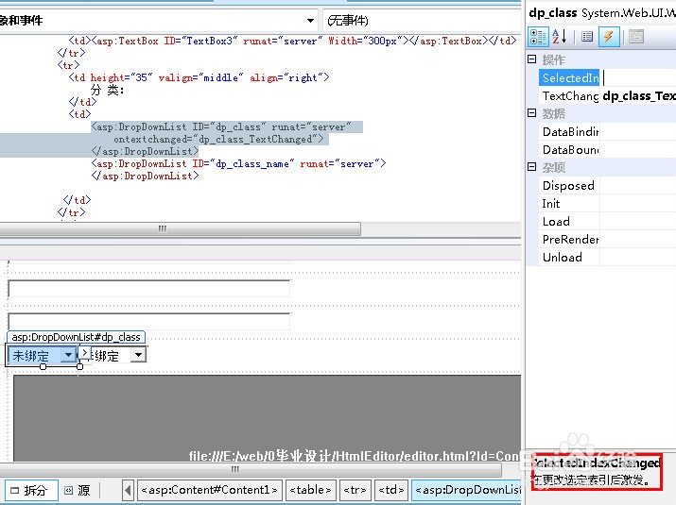Select the SelectedIndexChanged event row
This screenshot has height=505, width=676.
569,78
